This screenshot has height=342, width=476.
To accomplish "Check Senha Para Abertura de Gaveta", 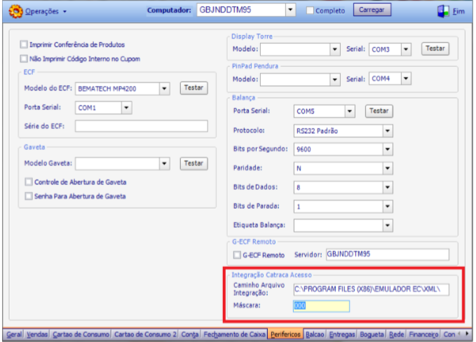I will click(29, 196).
